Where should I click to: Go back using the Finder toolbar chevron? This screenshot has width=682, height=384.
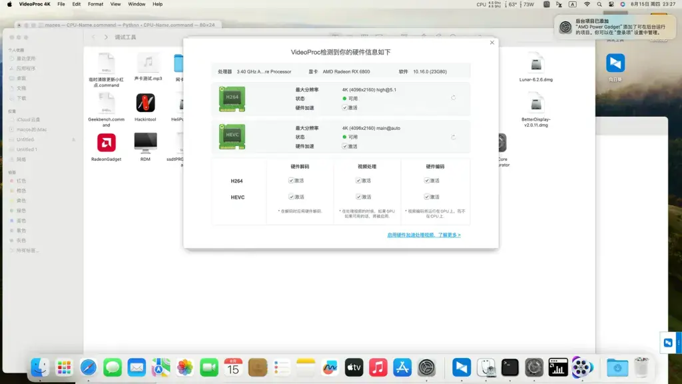(x=93, y=37)
